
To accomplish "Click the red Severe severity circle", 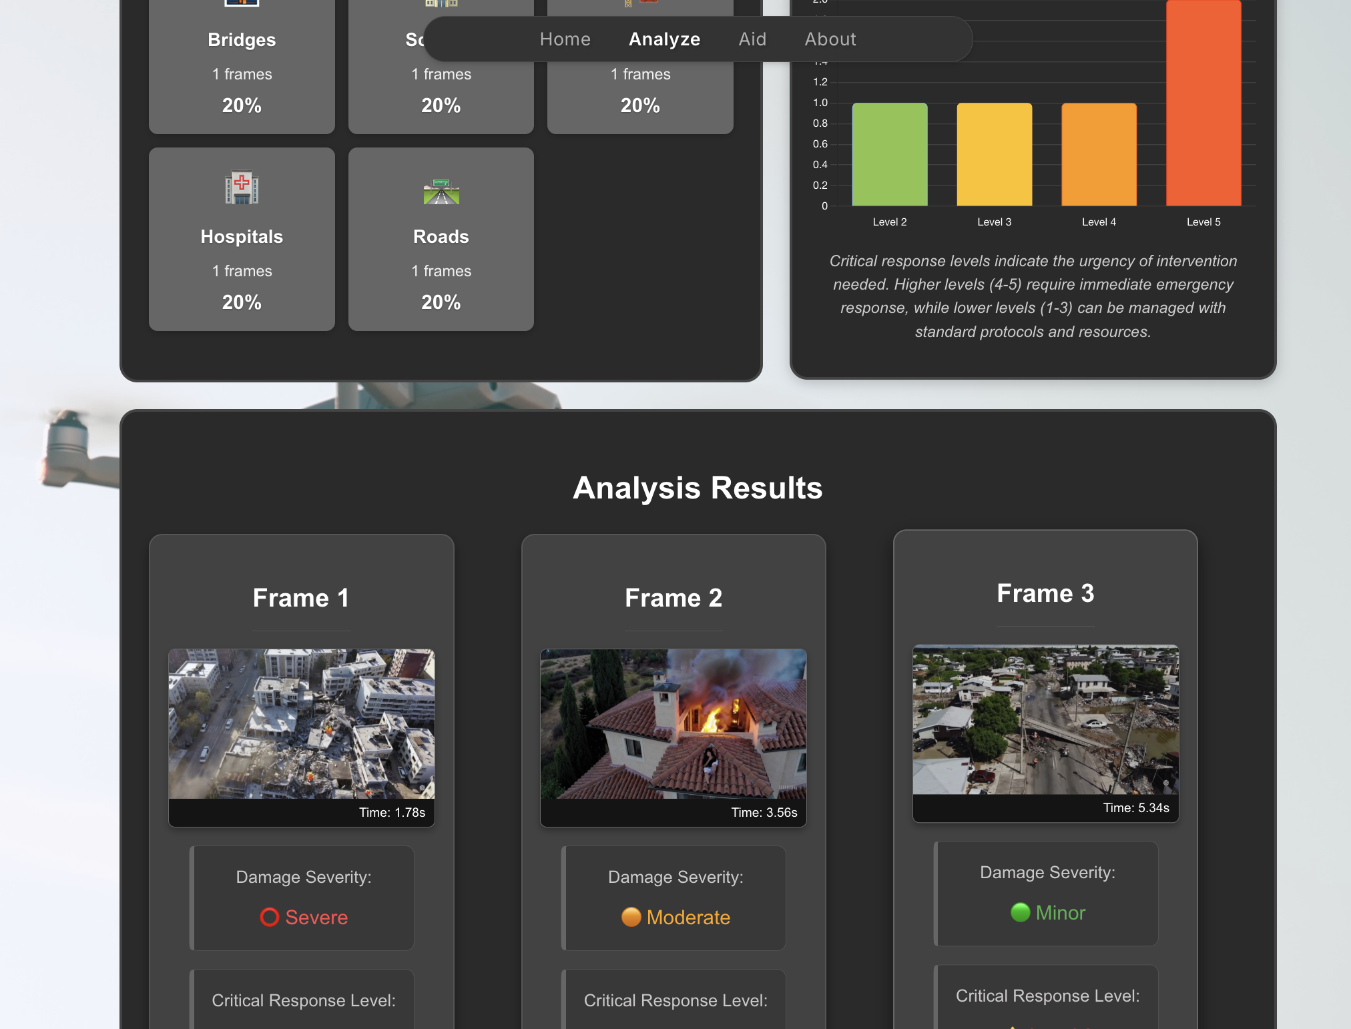I will click(x=270, y=917).
